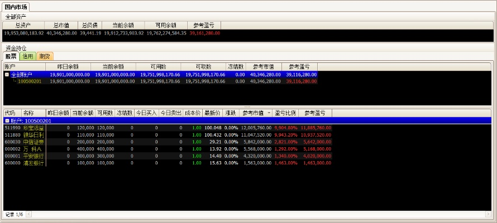Viewport: 497px width, 223px height.
Task: Collapse the 全部账户 tree node
Action: (7, 75)
